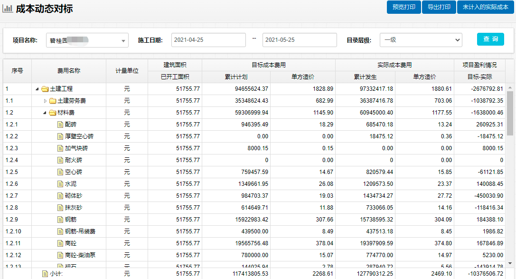Collapse the 土建工程 tree node

coord(37,89)
